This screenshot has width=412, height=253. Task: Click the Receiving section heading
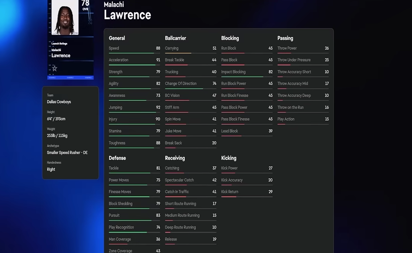coord(175,158)
